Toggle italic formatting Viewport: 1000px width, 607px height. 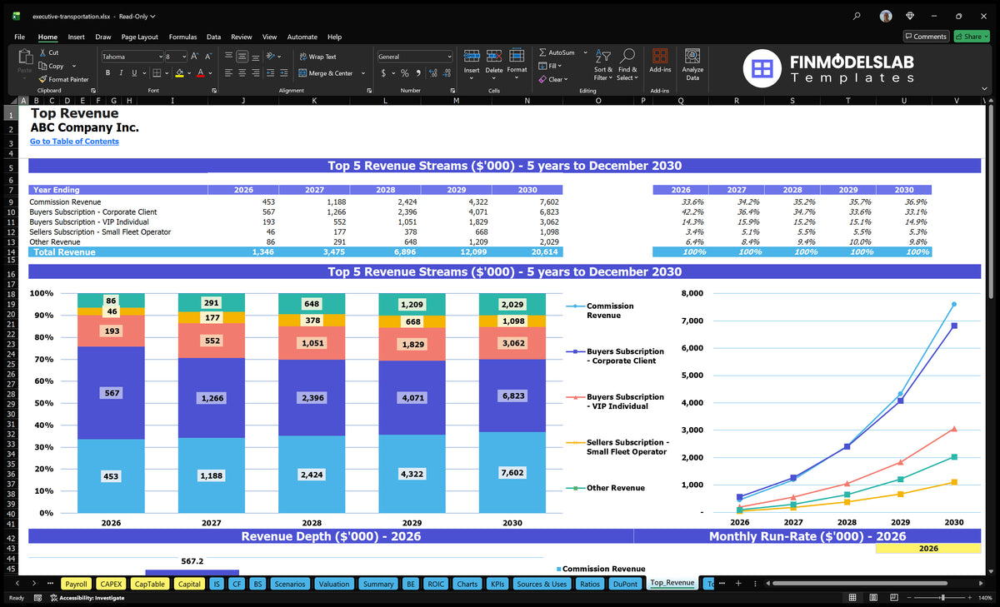pos(121,73)
